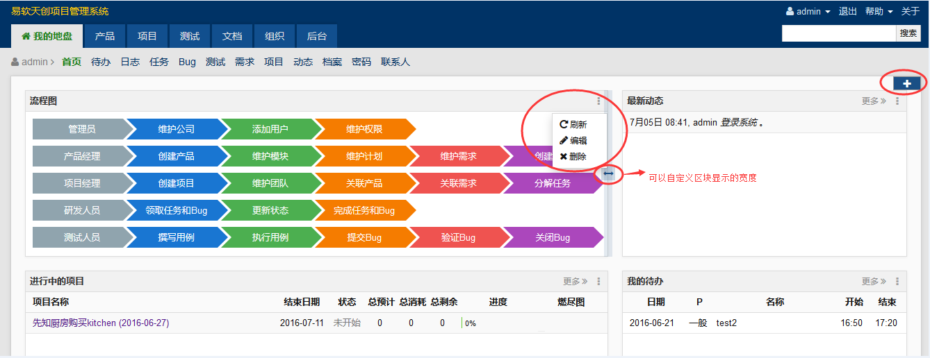Viewport: 930px width, 358px height.
Task: Click the 关于 link
Action: point(911,12)
